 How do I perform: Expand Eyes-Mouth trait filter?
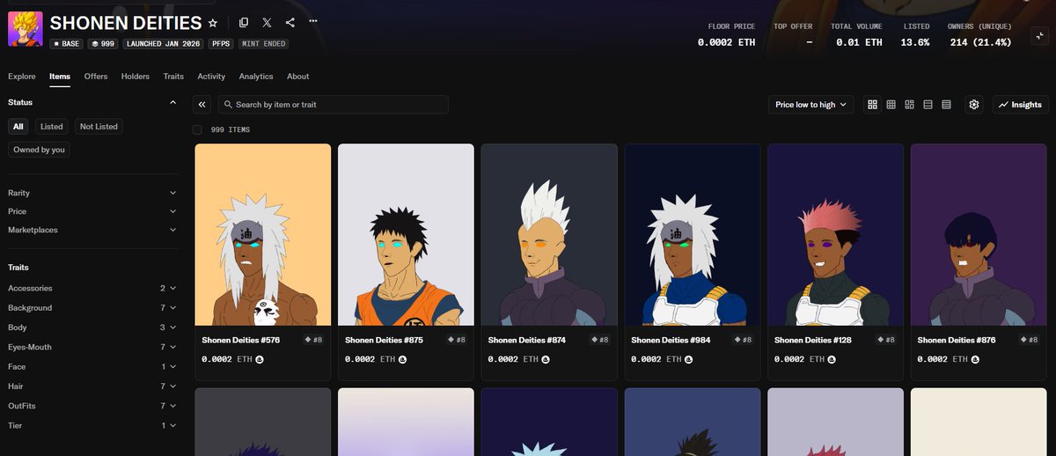pyautogui.click(x=92, y=347)
